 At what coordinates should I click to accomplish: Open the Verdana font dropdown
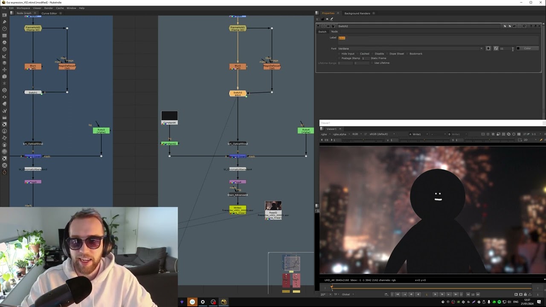tap(411, 49)
